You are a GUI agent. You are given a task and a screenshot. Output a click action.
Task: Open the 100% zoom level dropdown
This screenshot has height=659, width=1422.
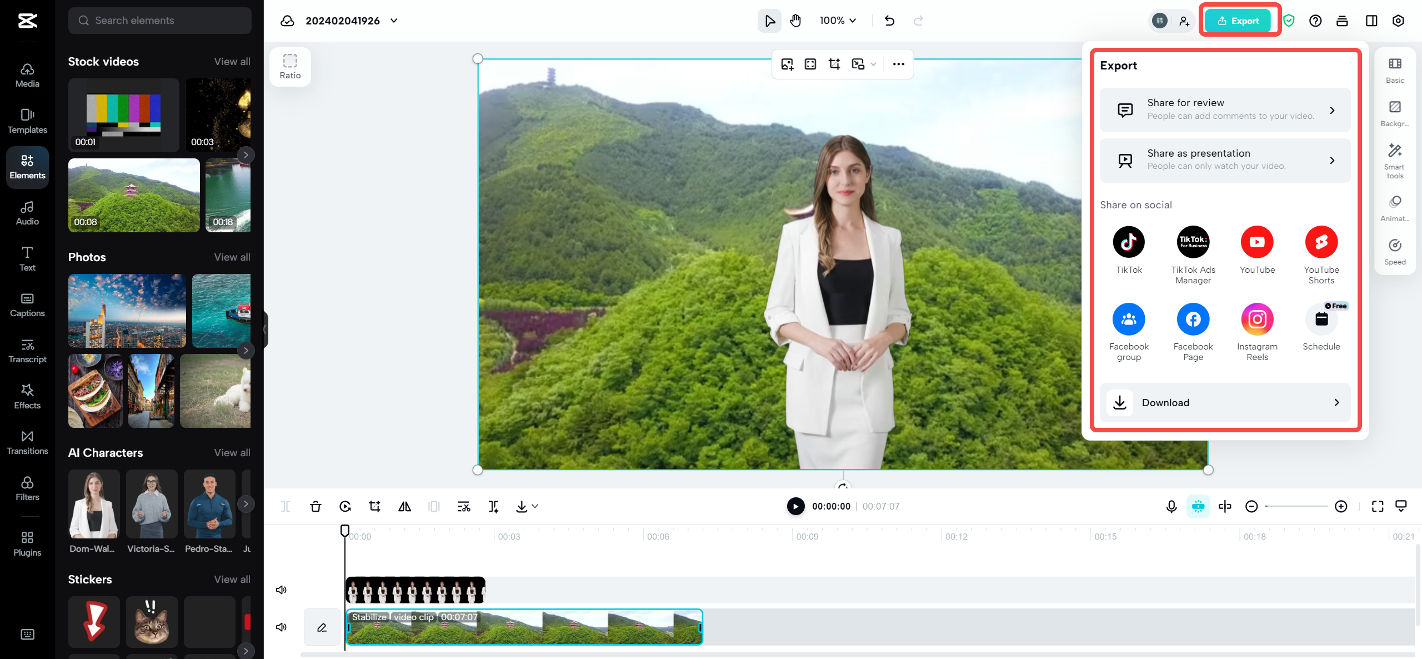click(x=838, y=21)
